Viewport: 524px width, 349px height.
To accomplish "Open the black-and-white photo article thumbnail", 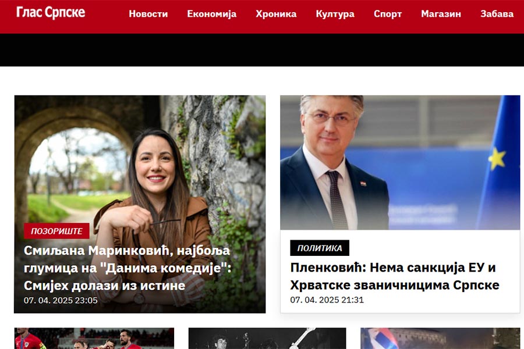I will pyautogui.click(x=267, y=339).
